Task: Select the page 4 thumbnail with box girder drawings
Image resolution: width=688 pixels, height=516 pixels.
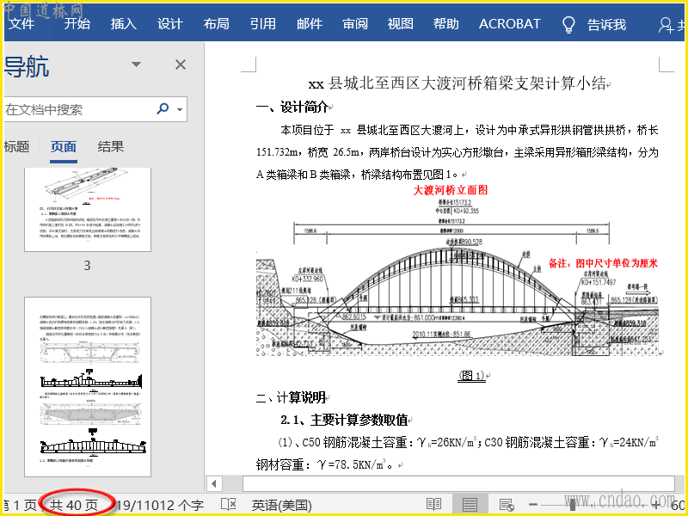Action: tap(88, 386)
